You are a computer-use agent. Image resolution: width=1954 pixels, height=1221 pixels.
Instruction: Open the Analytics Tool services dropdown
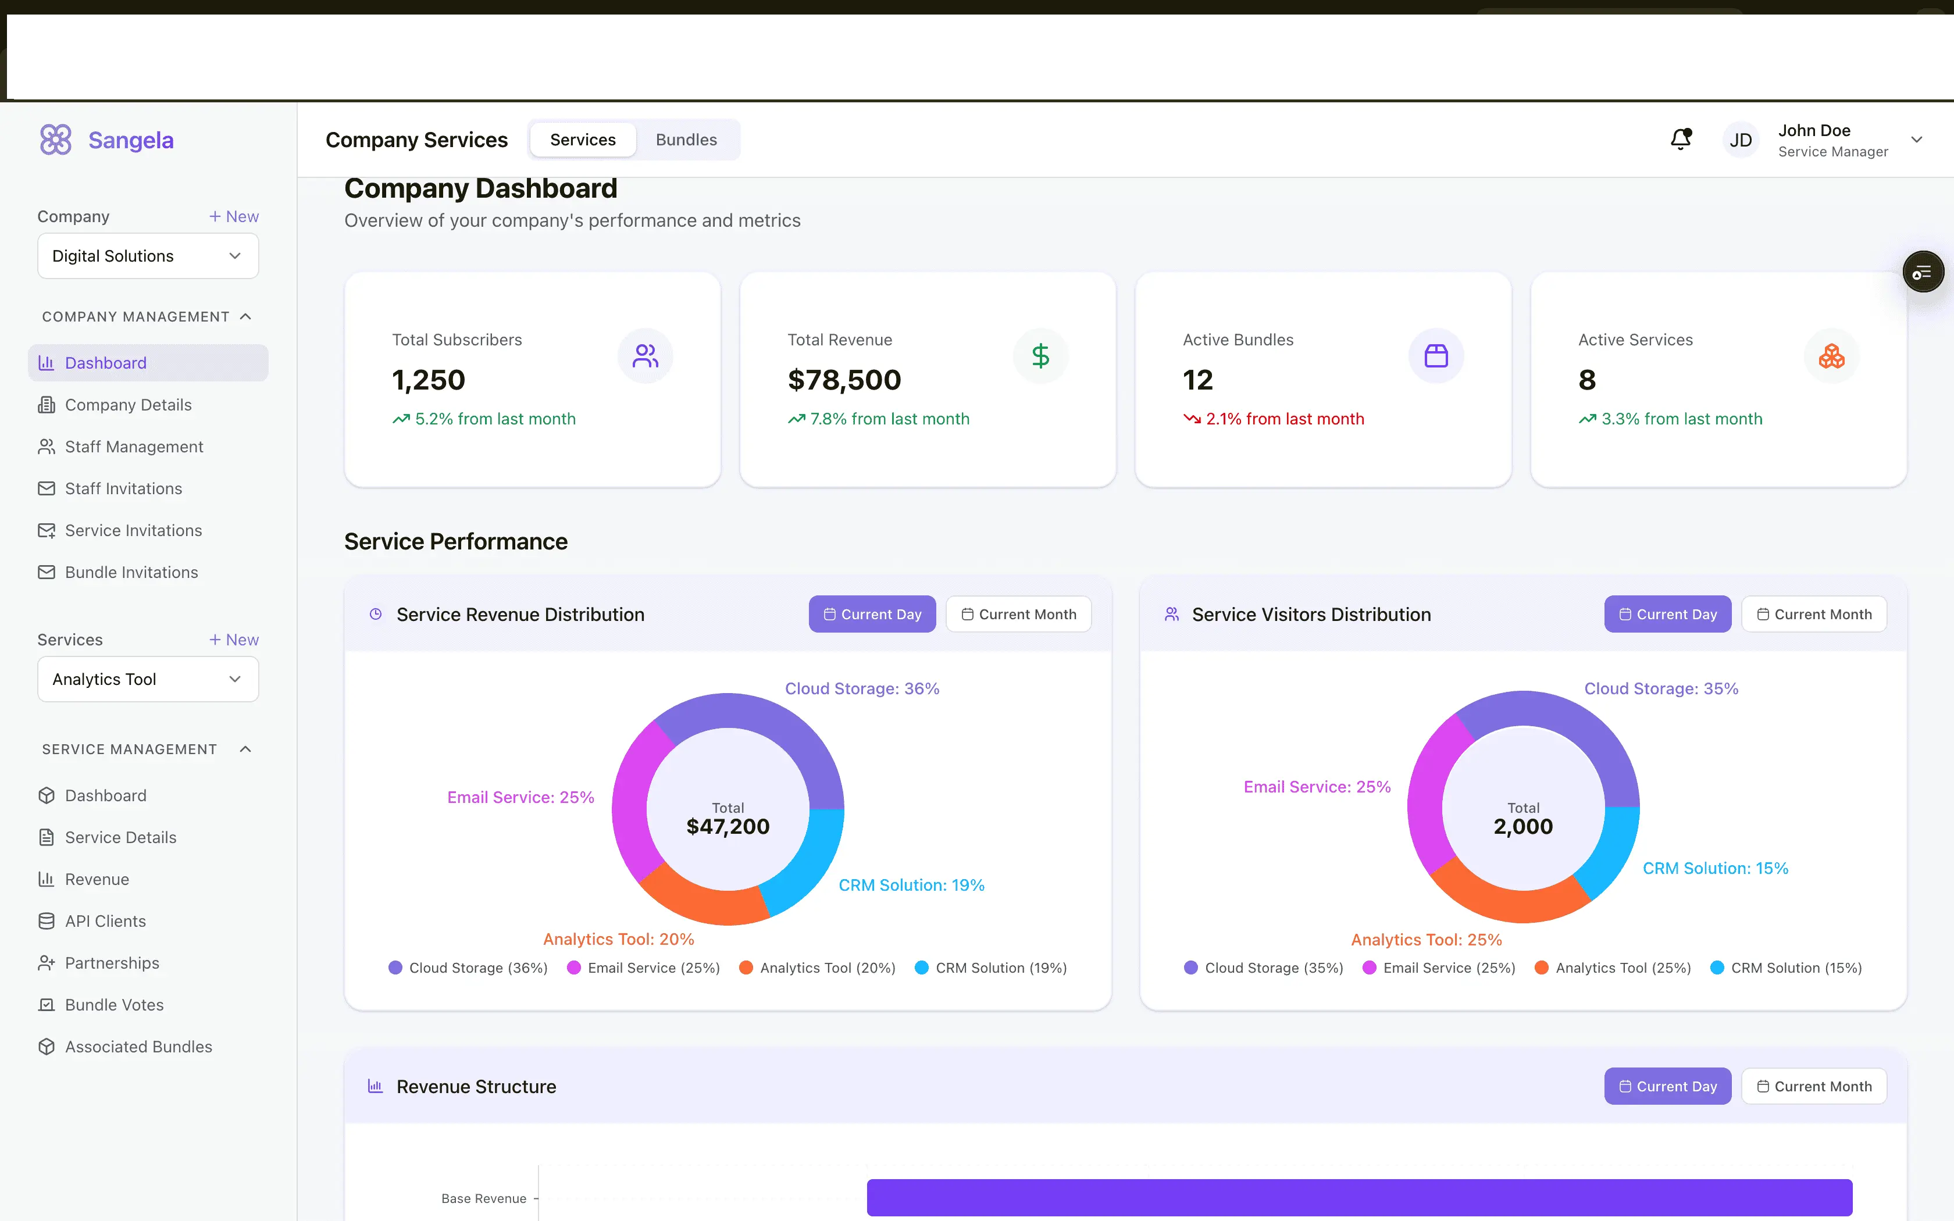[148, 679]
